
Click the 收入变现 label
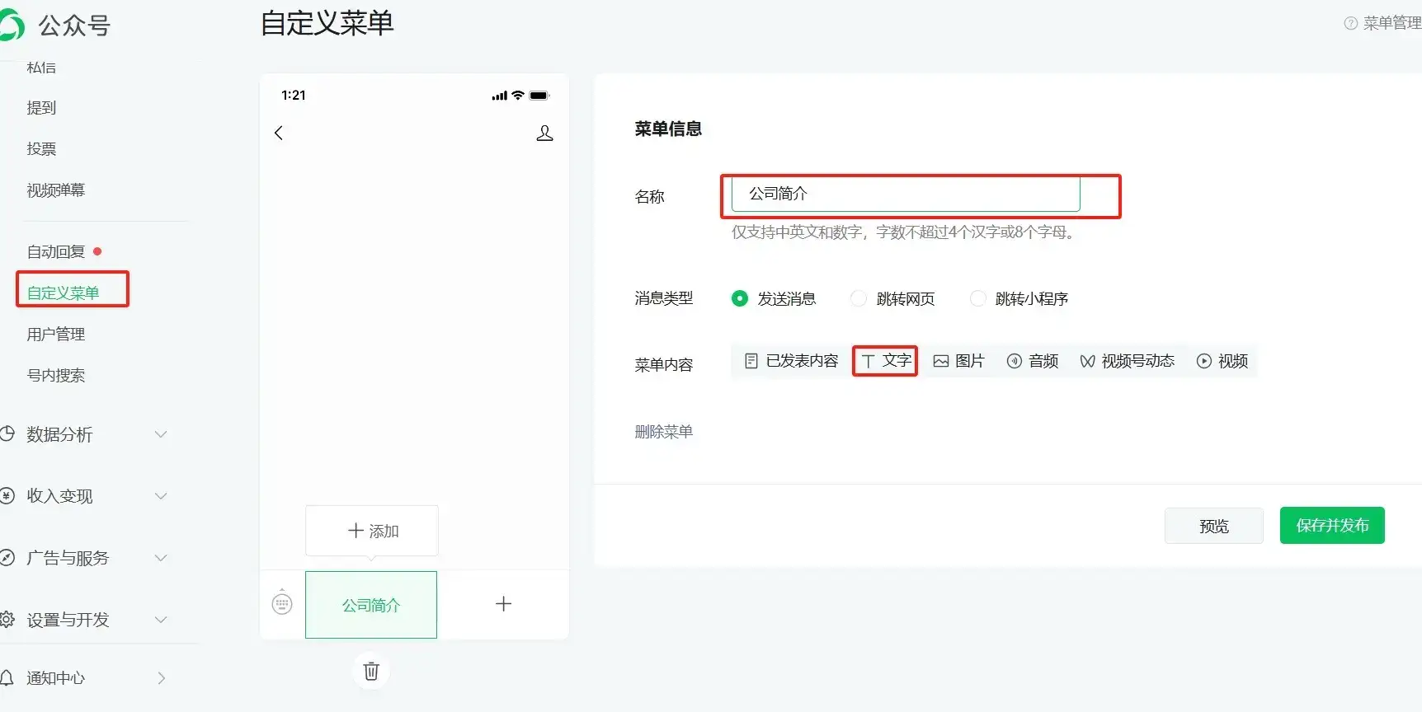(59, 496)
